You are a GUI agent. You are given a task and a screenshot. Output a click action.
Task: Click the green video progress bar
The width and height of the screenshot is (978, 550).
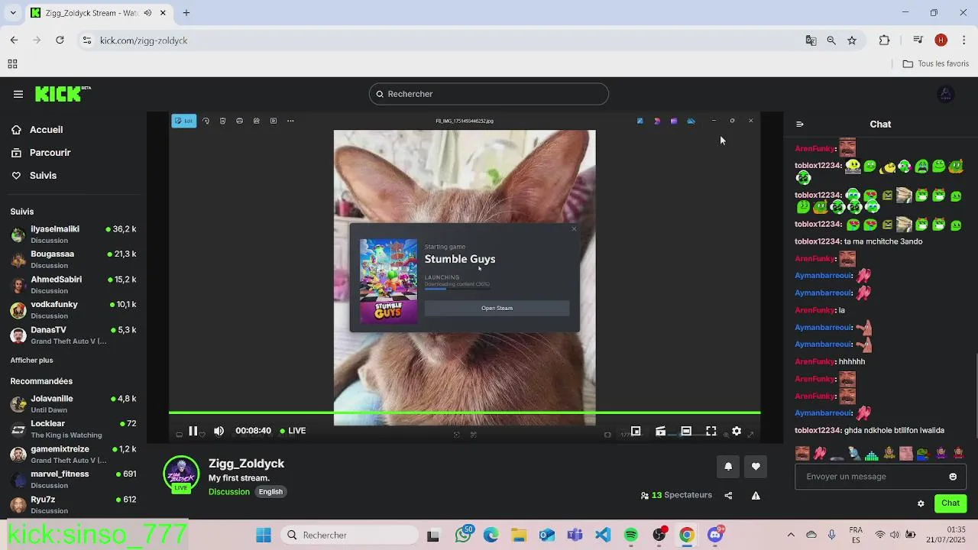tap(465, 412)
